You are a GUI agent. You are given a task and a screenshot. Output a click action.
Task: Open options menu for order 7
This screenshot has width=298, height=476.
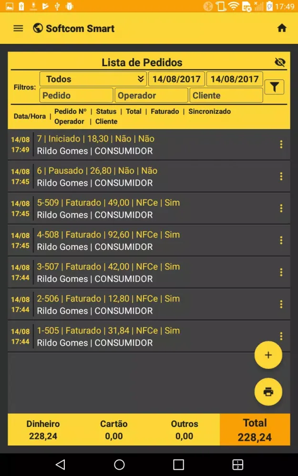281,144
